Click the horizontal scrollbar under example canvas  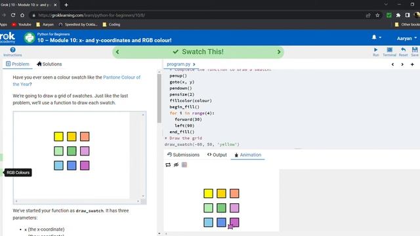point(77,201)
